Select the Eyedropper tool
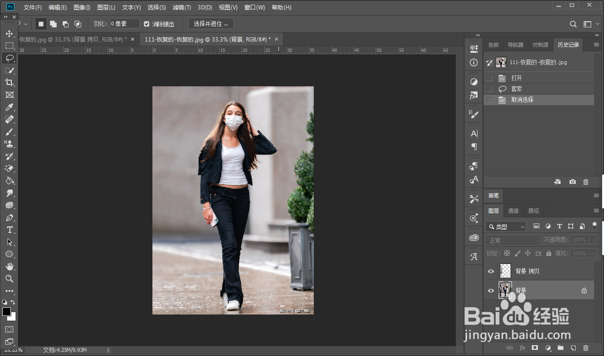This screenshot has height=356, width=604. 9,107
